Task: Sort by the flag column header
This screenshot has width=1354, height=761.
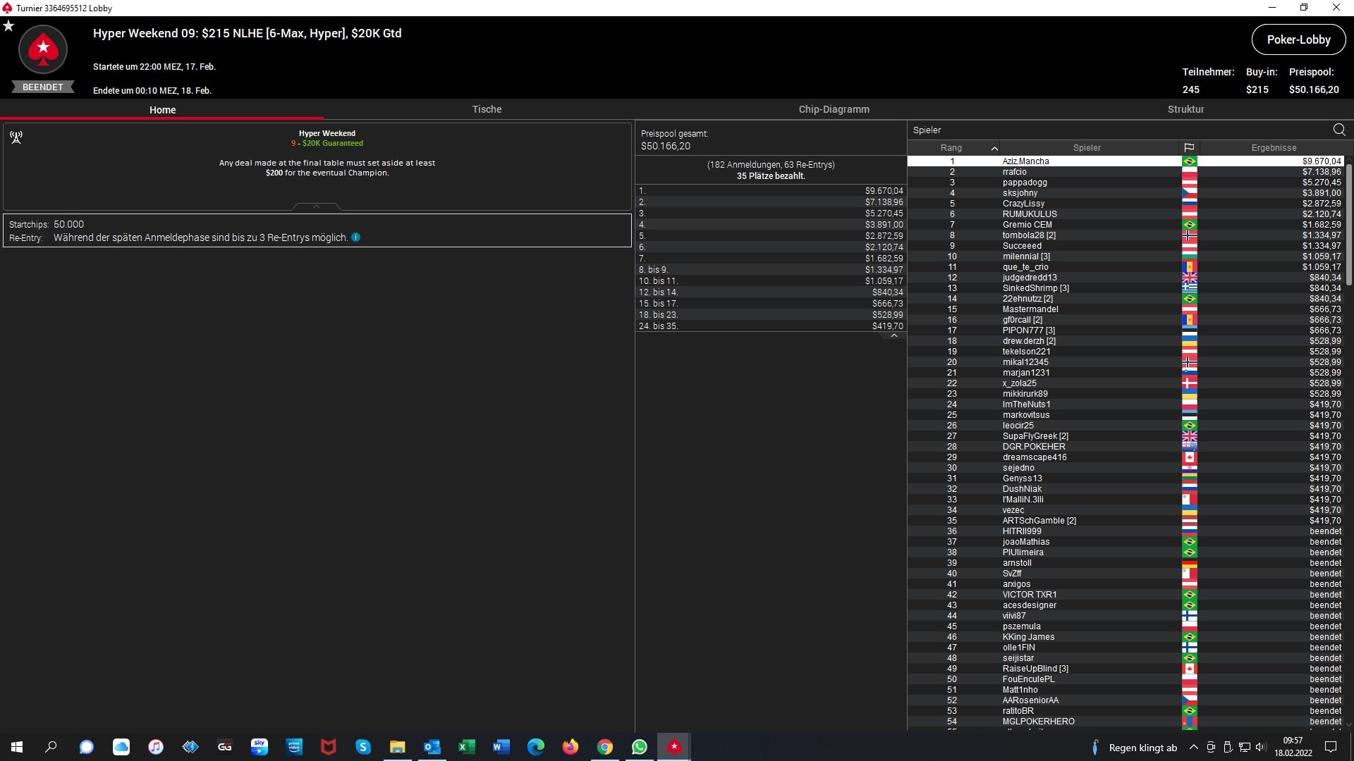Action: click(x=1189, y=148)
